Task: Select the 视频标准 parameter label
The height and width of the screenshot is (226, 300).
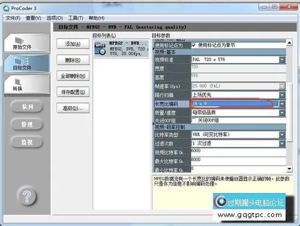Action: tap(172, 59)
